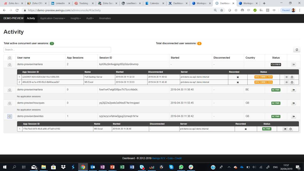Click the CLOSED status badge

(x=276, y=64)
